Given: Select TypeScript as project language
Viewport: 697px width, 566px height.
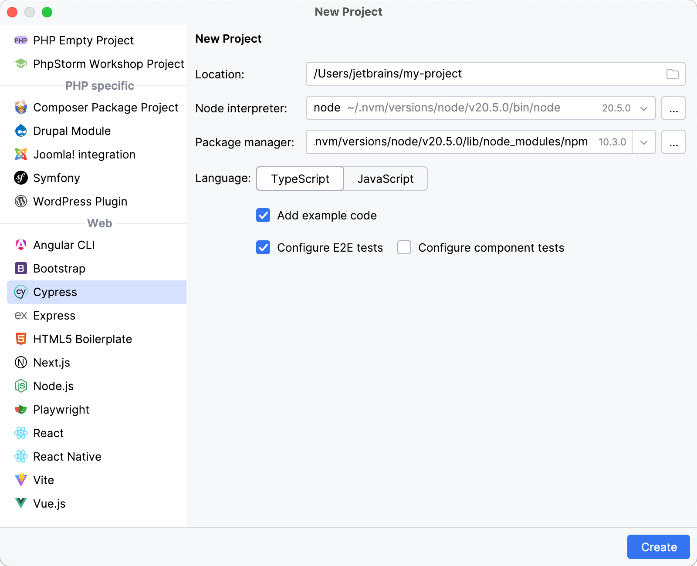Looking at the screenshot, I should [300, 179].
